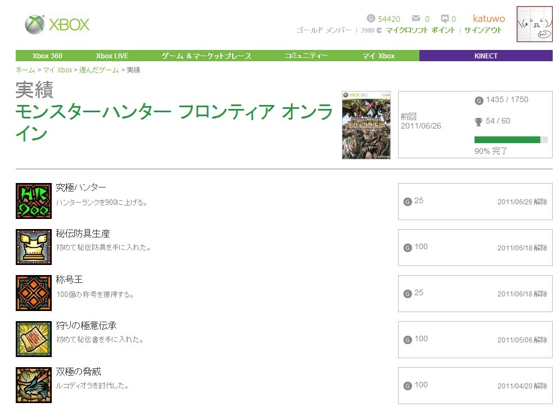
Task: Open the katuwo gamertag link
Action: pos(489,19)
